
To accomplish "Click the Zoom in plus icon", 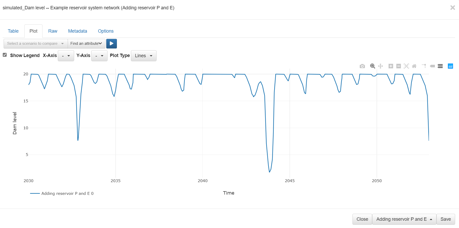I will [x=391, y=66].
